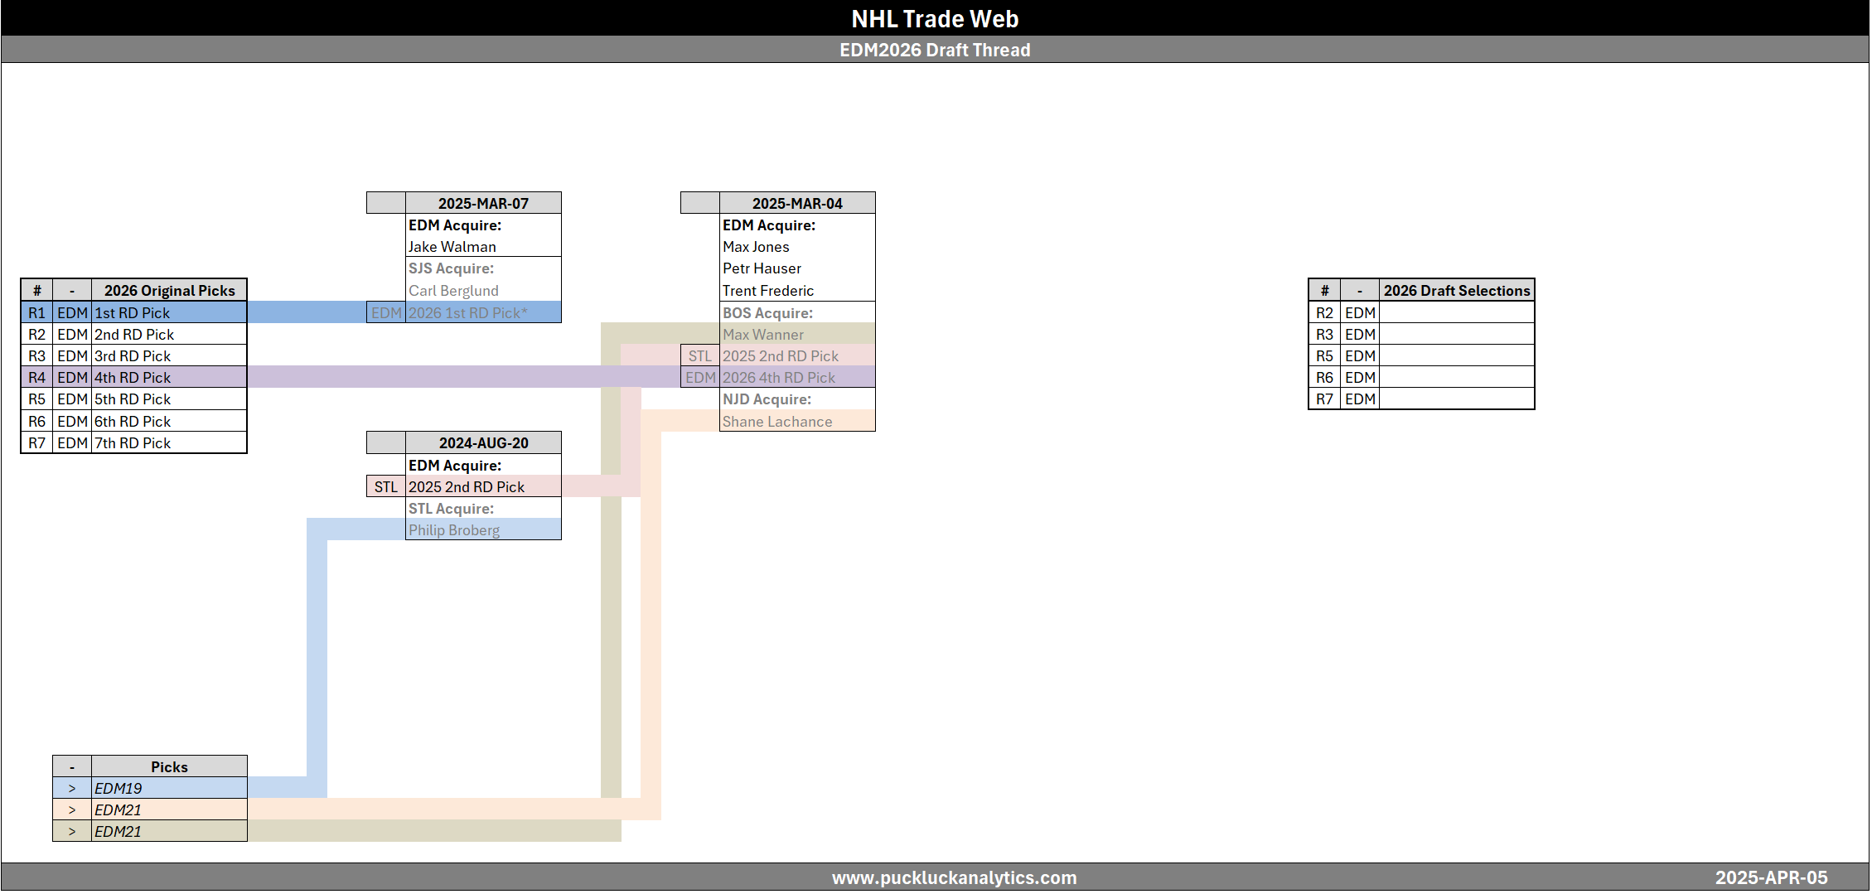The image size is (1872, 894).
Task: Select the 2026 1st RD Pick* cell
Action: tap(468, 312)
